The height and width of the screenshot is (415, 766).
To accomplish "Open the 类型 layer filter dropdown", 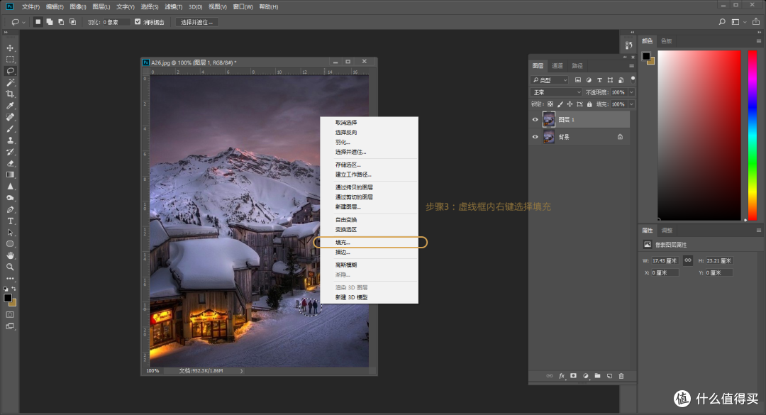I will click(550, 79).
